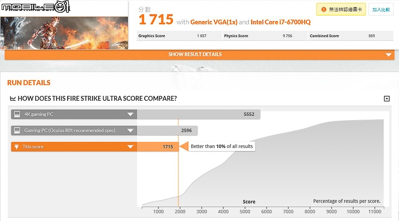Click the Mobile01 logo
Image resolution: width=399 pixels, height=221 pixels.
[35, 7]
